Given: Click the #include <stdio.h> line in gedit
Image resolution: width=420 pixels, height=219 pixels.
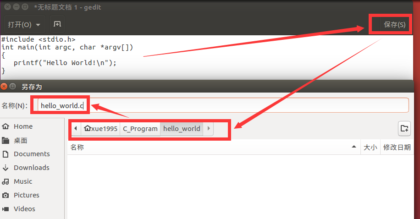Looking at the screenshot, I should 39,39.
